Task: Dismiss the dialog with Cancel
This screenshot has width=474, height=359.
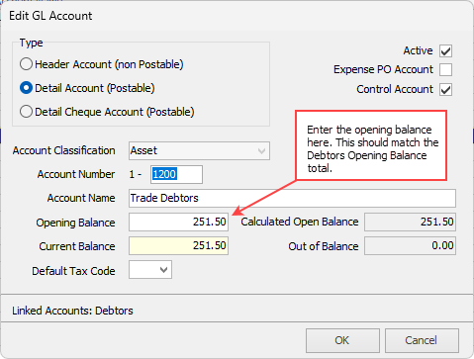Action: [422, 340]
